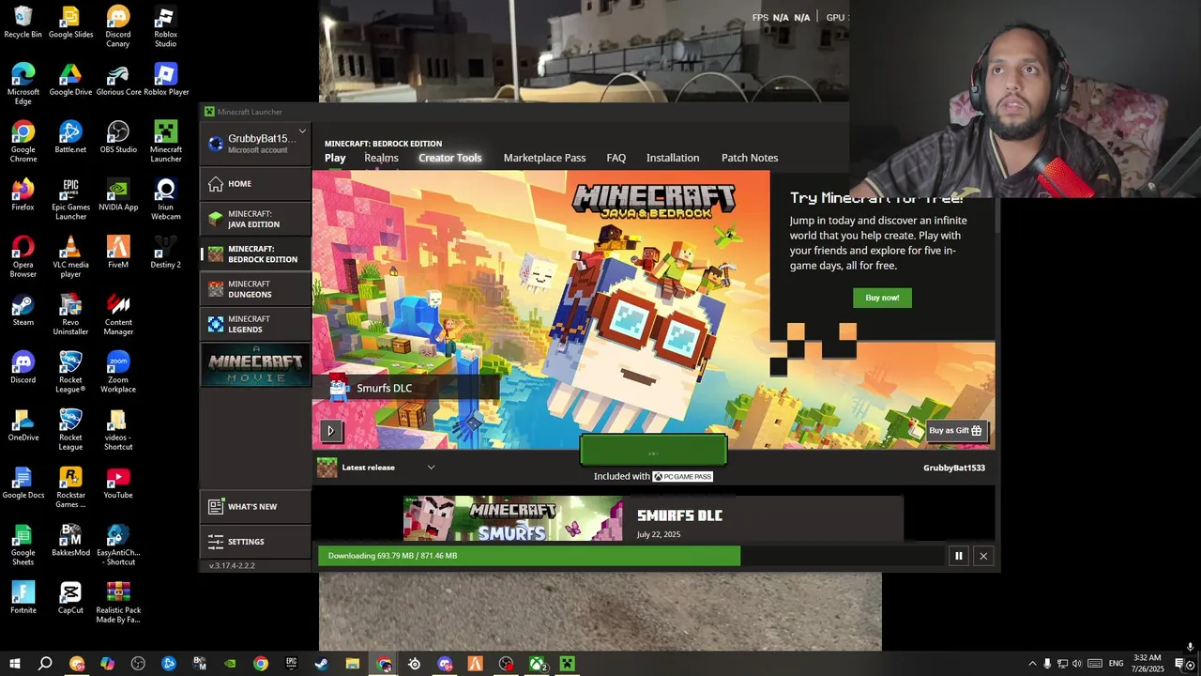The height and width of the screenshot is (676, 1201).
Task: Click launcher version number v.3.17.4-2.2.2
Action: (232, 565)
